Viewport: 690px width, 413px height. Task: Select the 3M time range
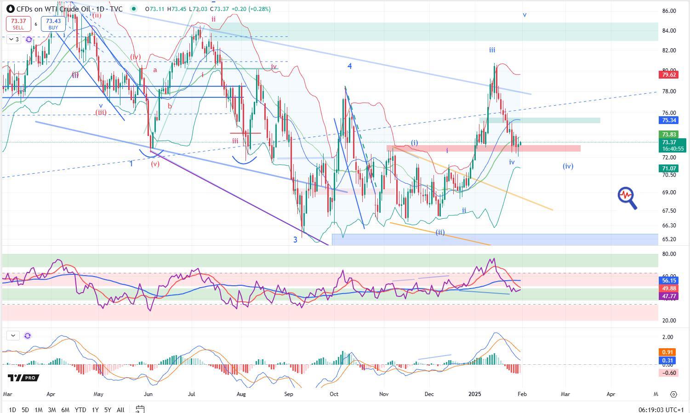coord(52,409)
